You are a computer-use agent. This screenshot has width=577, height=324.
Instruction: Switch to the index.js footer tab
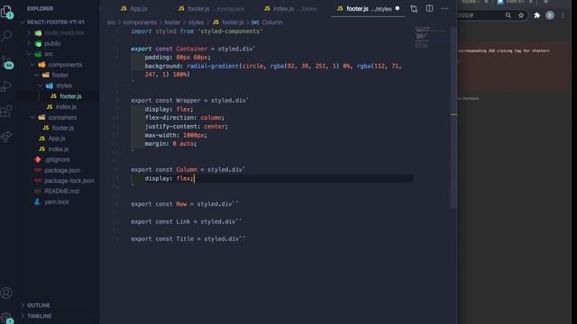tap(290, 8)
